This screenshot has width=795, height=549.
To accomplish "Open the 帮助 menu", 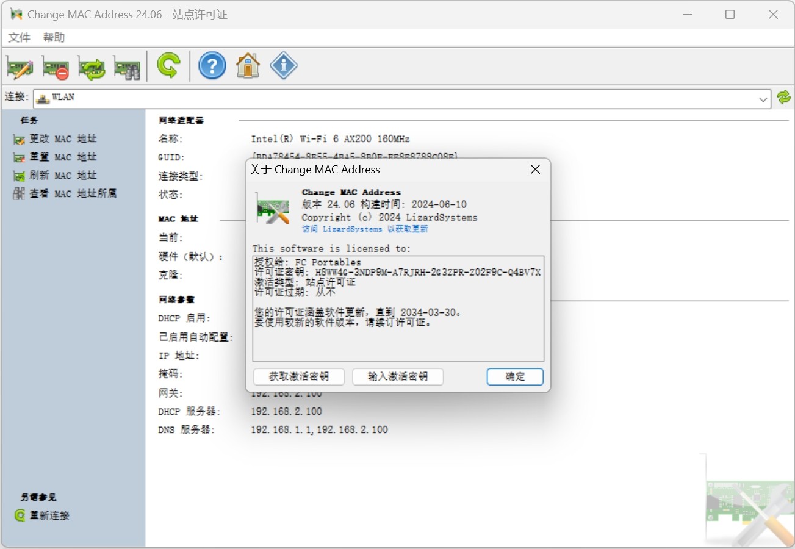I will 54,38.
